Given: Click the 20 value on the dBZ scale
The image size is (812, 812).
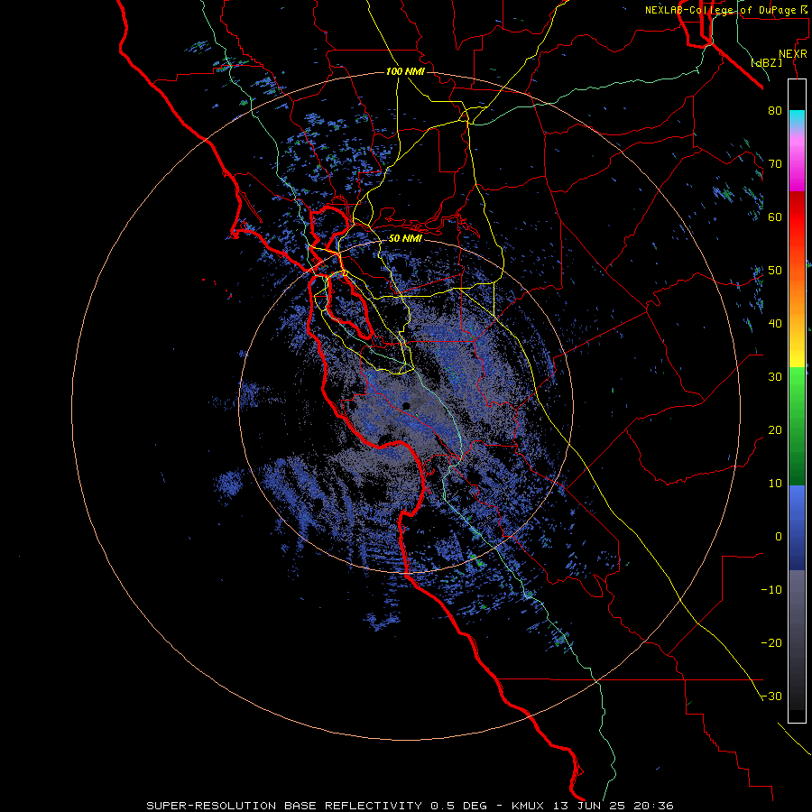Looking at the screenshot, I should coord(775,430).
